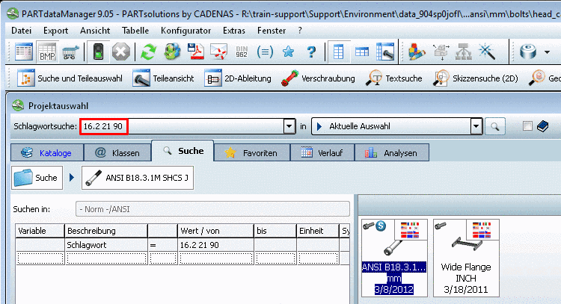Click ANSI B18.3.1M SHCS J breadcrumb
This screenshot has width=561, height=304.
[138, 178]
